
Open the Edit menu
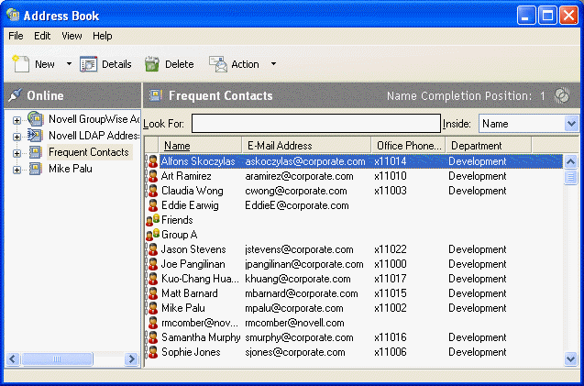[42, 36]
